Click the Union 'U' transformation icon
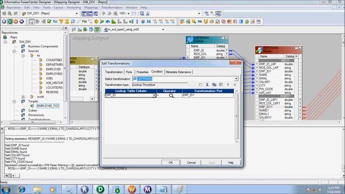 click(x=206, y=22)
